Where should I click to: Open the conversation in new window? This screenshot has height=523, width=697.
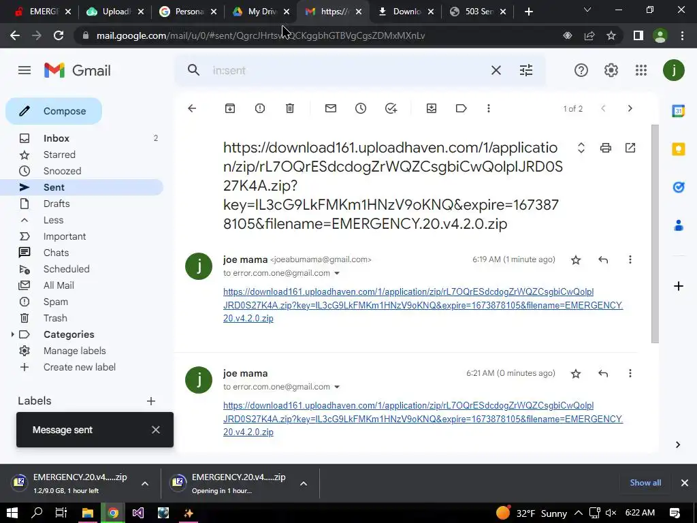coord(630,148)
